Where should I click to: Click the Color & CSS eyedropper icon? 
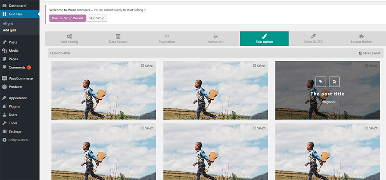(x=313, y=36)
